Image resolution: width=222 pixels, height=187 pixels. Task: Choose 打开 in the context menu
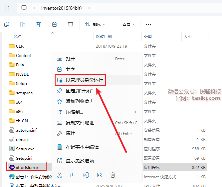97,59
